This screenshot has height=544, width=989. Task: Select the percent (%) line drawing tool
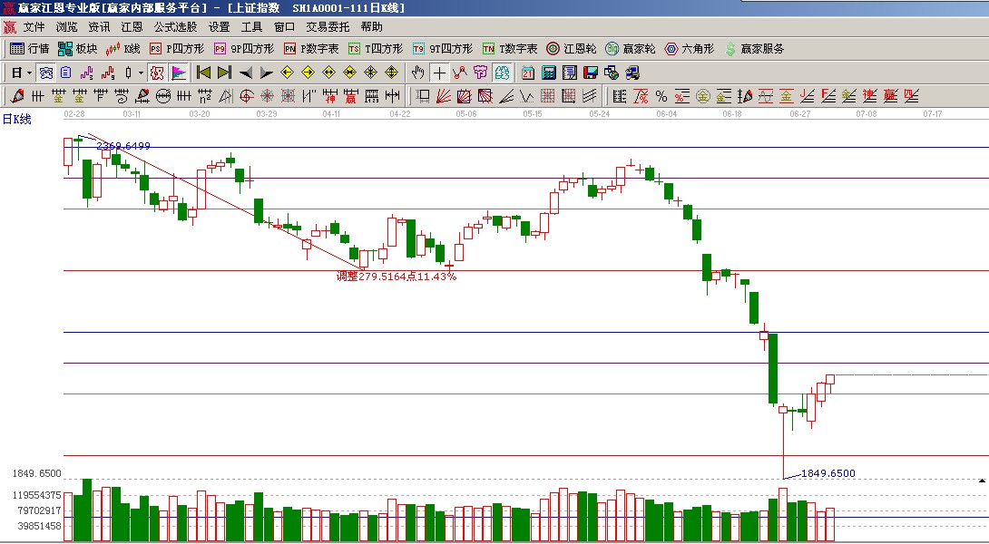pyautogui.click(x=661, y=96)
